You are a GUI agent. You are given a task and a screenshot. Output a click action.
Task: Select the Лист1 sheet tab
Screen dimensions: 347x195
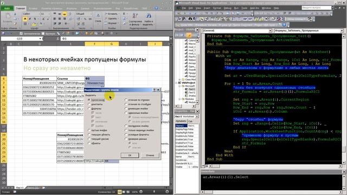click(x=20, y=188)
